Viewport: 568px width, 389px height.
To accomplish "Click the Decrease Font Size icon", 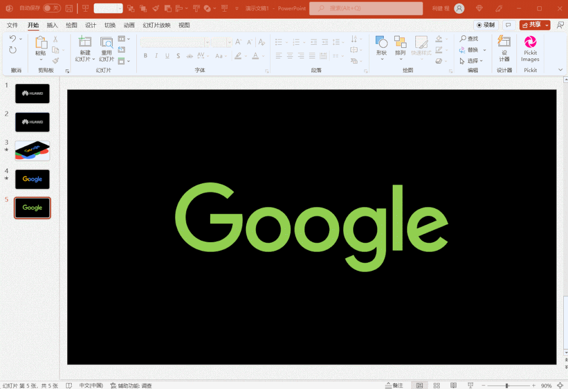I will click(250, 42).
